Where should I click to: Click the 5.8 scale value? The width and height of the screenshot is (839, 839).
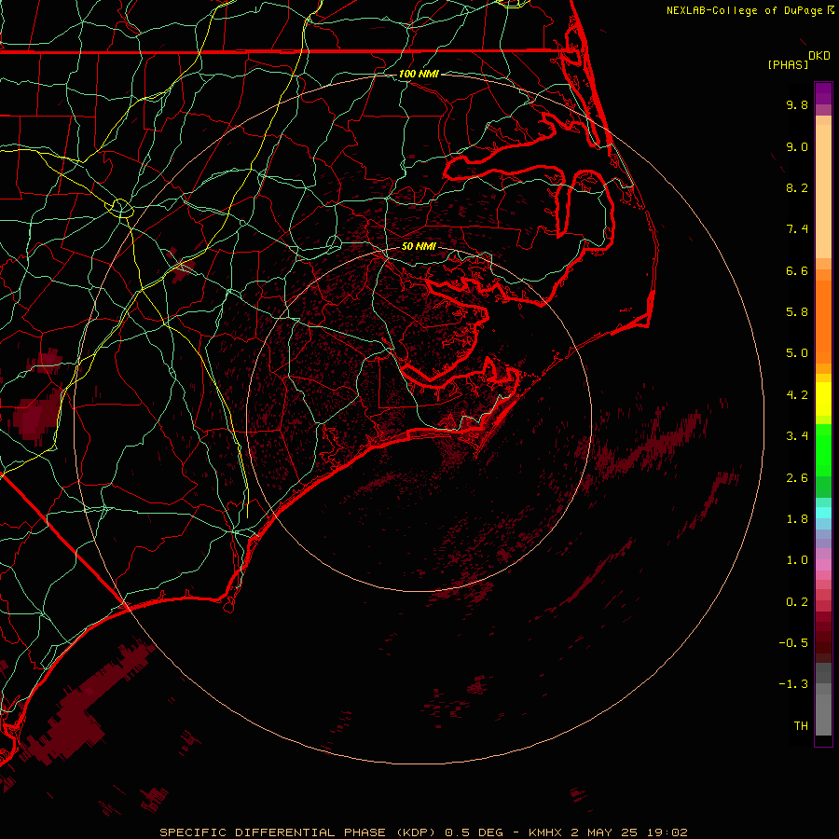(x=797, y=312)
